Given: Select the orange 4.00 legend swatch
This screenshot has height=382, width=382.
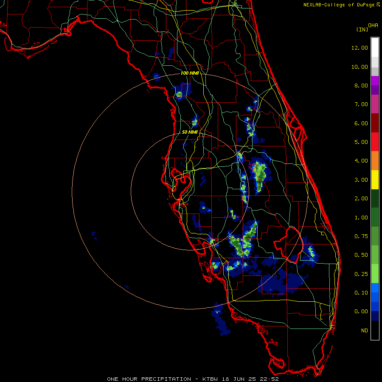Looking at the screenshot, I should tap(375, 161).
